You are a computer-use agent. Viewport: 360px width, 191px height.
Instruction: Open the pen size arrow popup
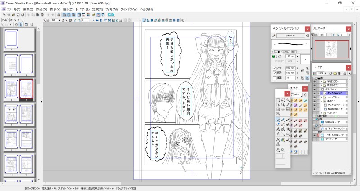pos(297,56)
